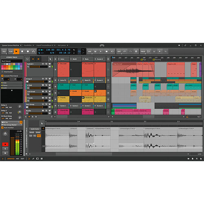
Task: Arm record on the Group 4 track
Action: point(43,79)
